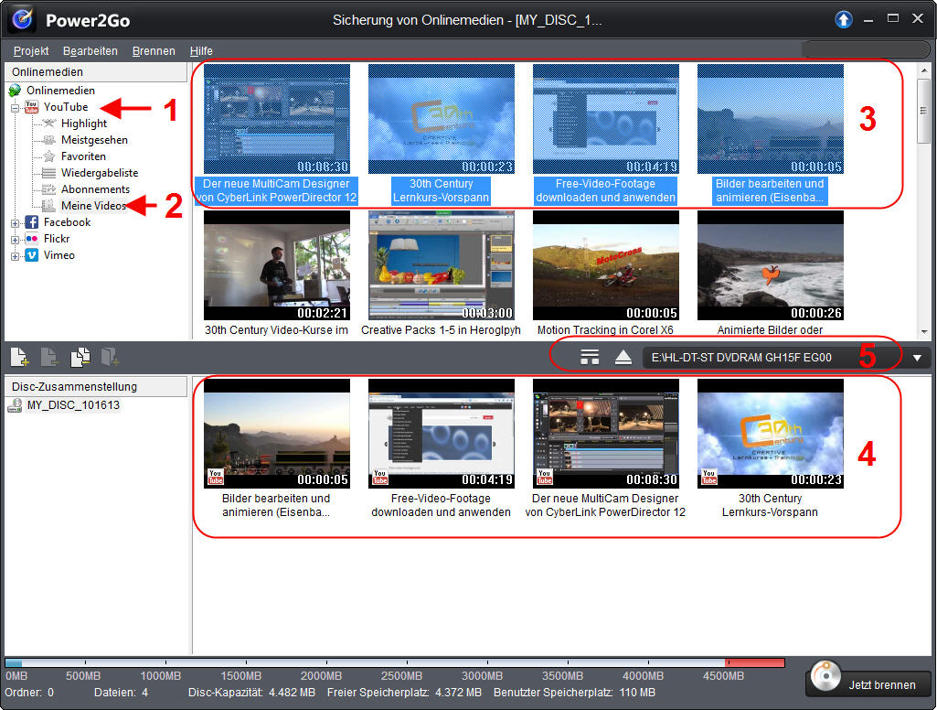Click the Flickr icon
Screen dimensions: 937x710
click(31, 239)
